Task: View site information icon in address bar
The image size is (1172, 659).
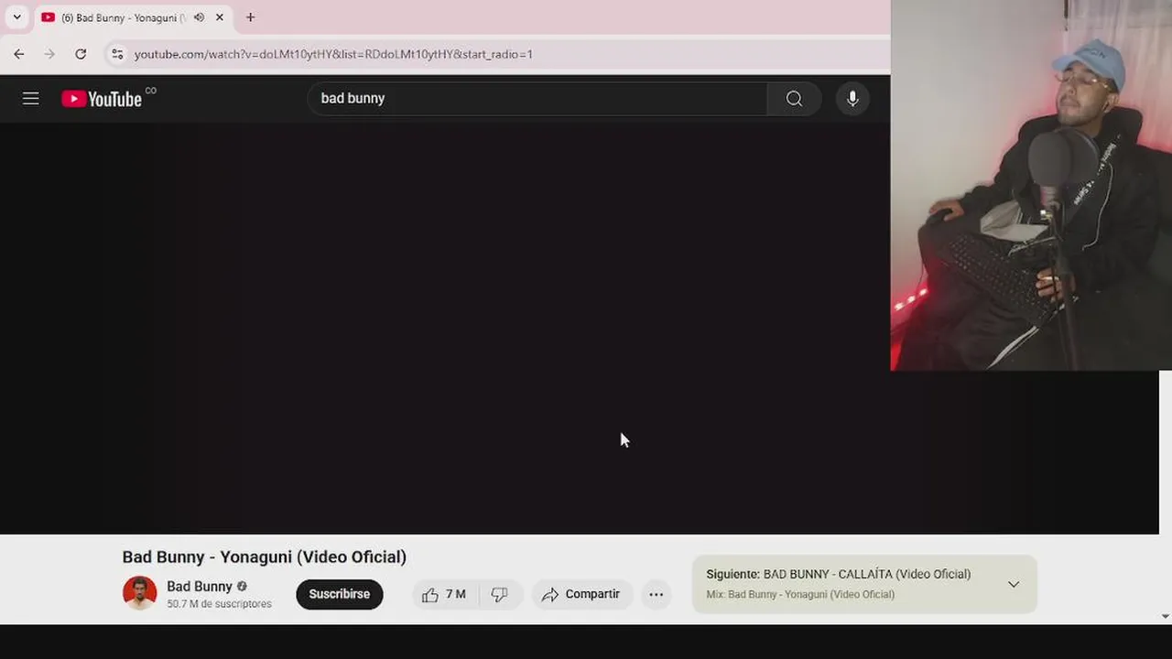Action: pos(117,54)
